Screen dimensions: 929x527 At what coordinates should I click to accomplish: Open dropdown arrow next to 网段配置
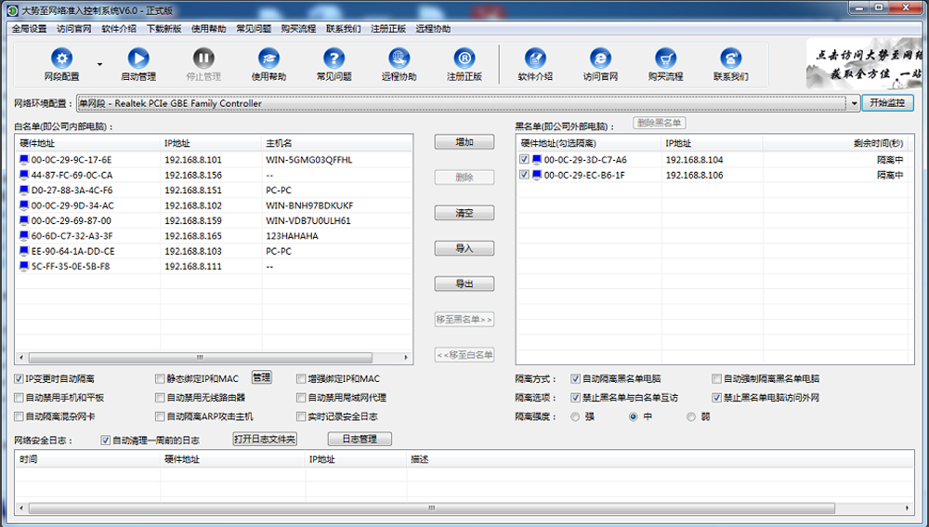(x=99, y=65)
